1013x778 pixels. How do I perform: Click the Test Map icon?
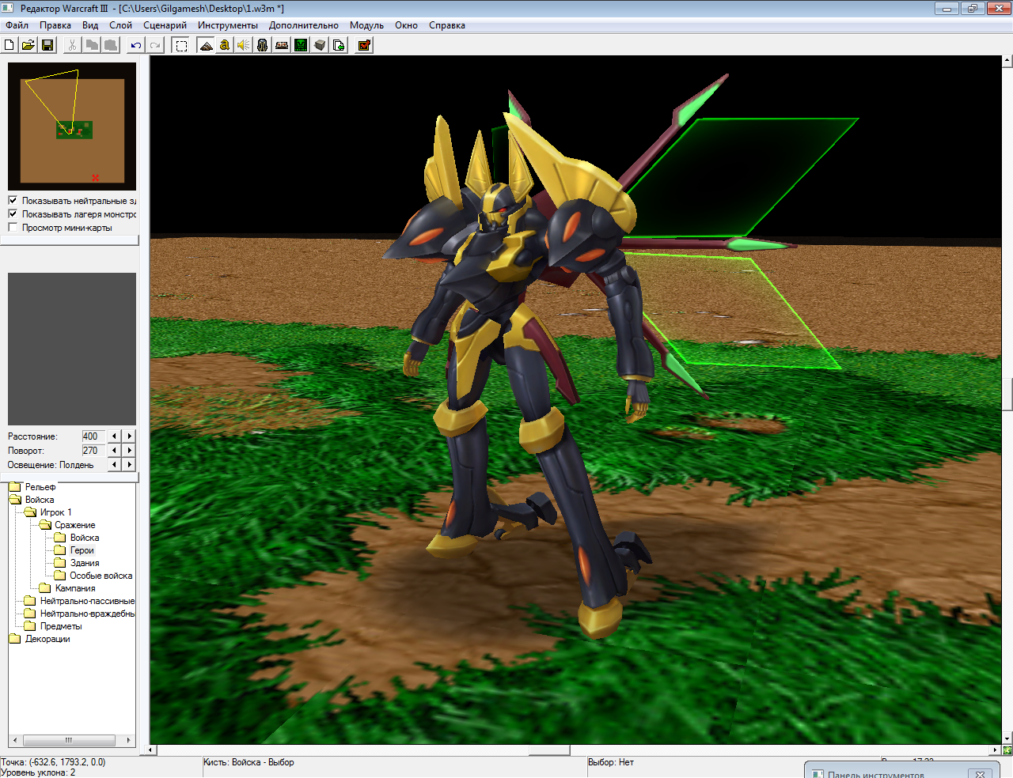point(364,45)
